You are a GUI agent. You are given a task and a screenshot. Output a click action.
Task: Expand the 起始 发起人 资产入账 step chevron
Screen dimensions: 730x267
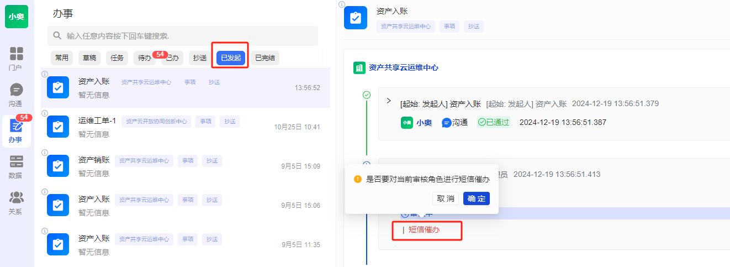389,101
